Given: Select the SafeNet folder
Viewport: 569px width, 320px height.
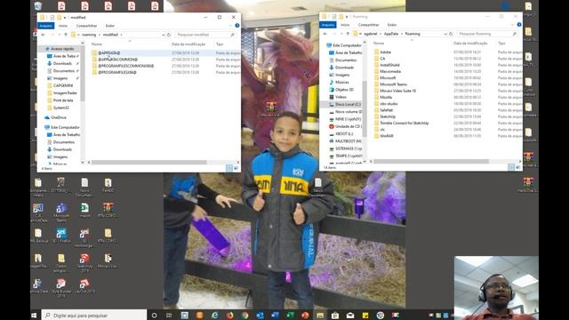Looking at the screenshot, I should click(387, 110).
